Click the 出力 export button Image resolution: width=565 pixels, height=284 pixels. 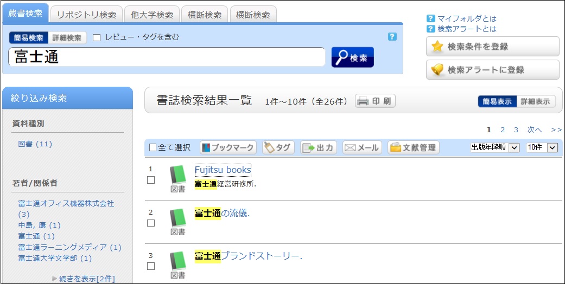[x=319, y=147]
